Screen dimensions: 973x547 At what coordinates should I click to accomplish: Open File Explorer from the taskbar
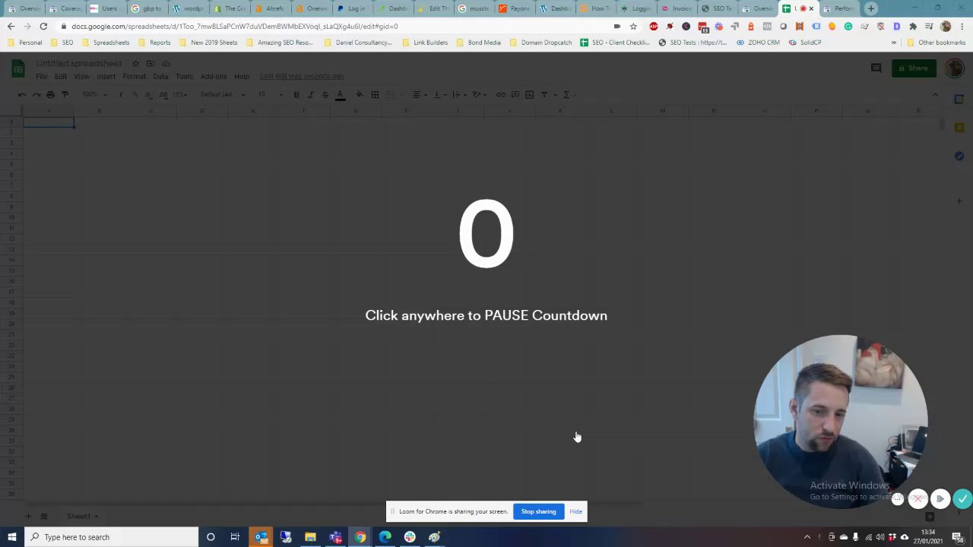pos(310,537)
